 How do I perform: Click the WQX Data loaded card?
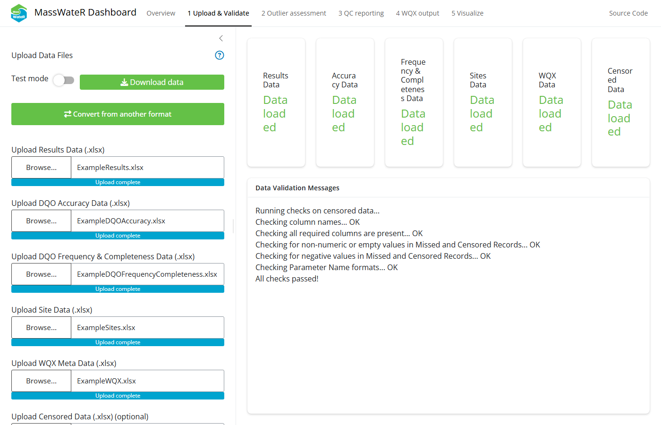(552, 102)
